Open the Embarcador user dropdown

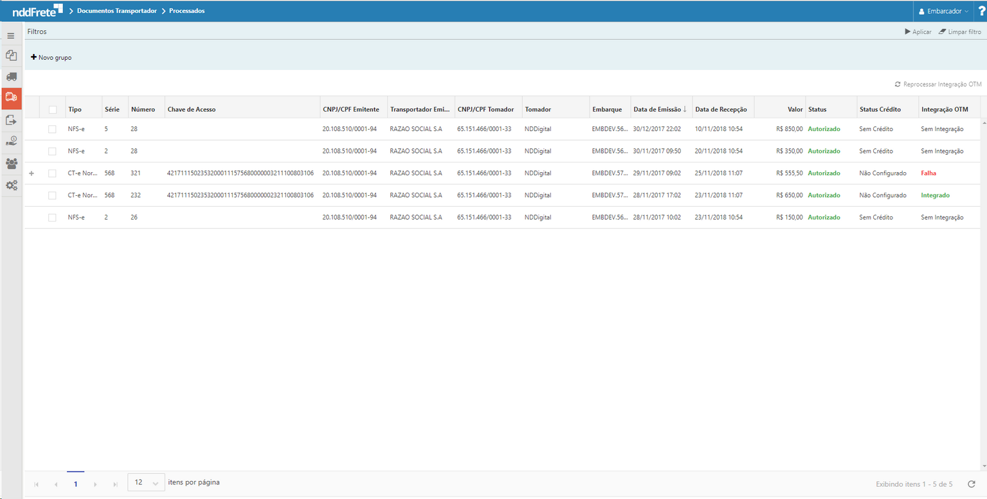[943, 10]
